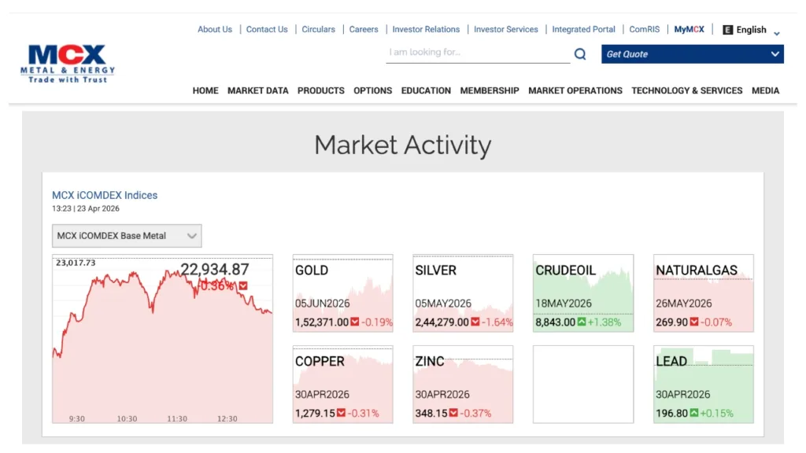
Task: Open the TECHNOLOGY & SERVICES menu
Action: [686, 91]
